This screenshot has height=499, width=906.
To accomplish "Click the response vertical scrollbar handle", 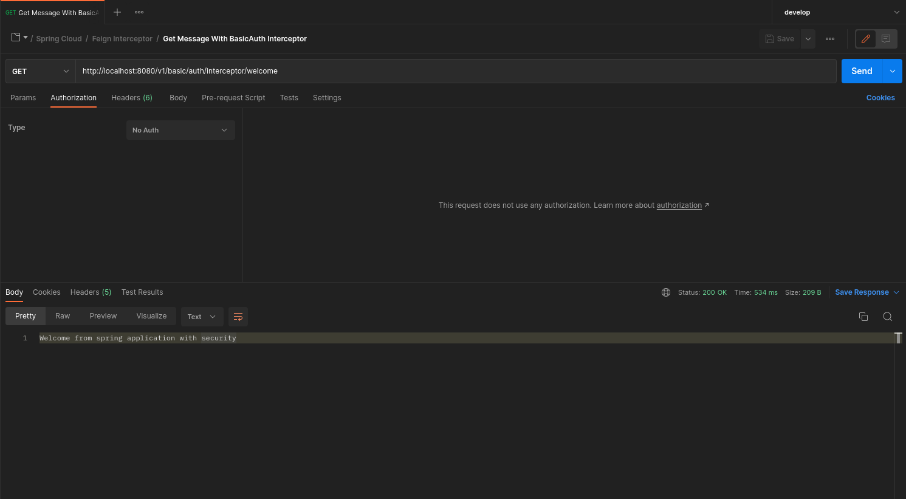I will (898, 338).
